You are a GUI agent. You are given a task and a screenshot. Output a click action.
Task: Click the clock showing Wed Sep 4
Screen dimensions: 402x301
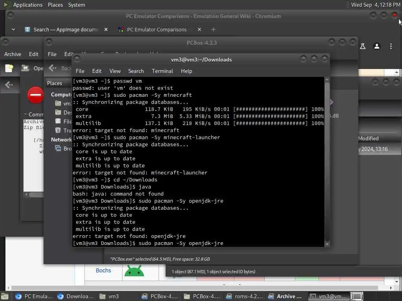[375, 5]
